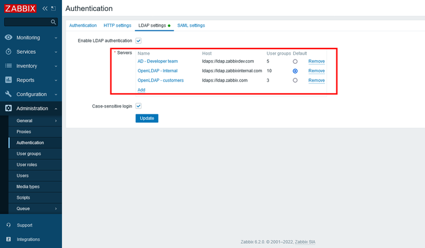Viewport: 425px width, 248px height.
Task: Toggle Case-sensitive login checkbox
Action: pyautogui.click(x=138, y=106)
